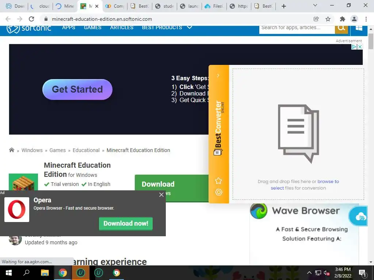Open File Explorer from the taskbar
Image resolution: width=374 pixels, height=280 pixels.
click(45, 273)
